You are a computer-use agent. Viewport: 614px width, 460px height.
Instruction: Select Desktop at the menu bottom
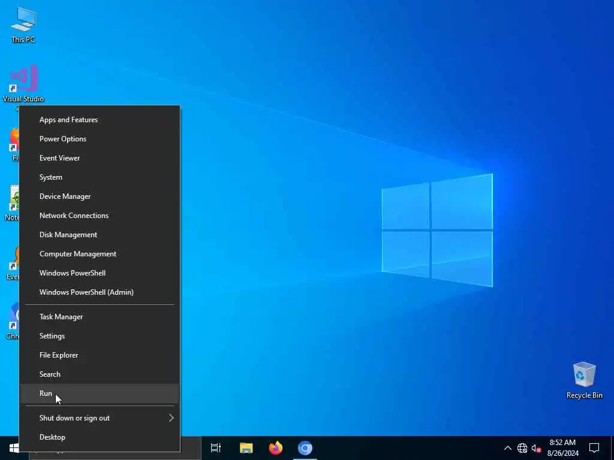[x=100, y=437]
